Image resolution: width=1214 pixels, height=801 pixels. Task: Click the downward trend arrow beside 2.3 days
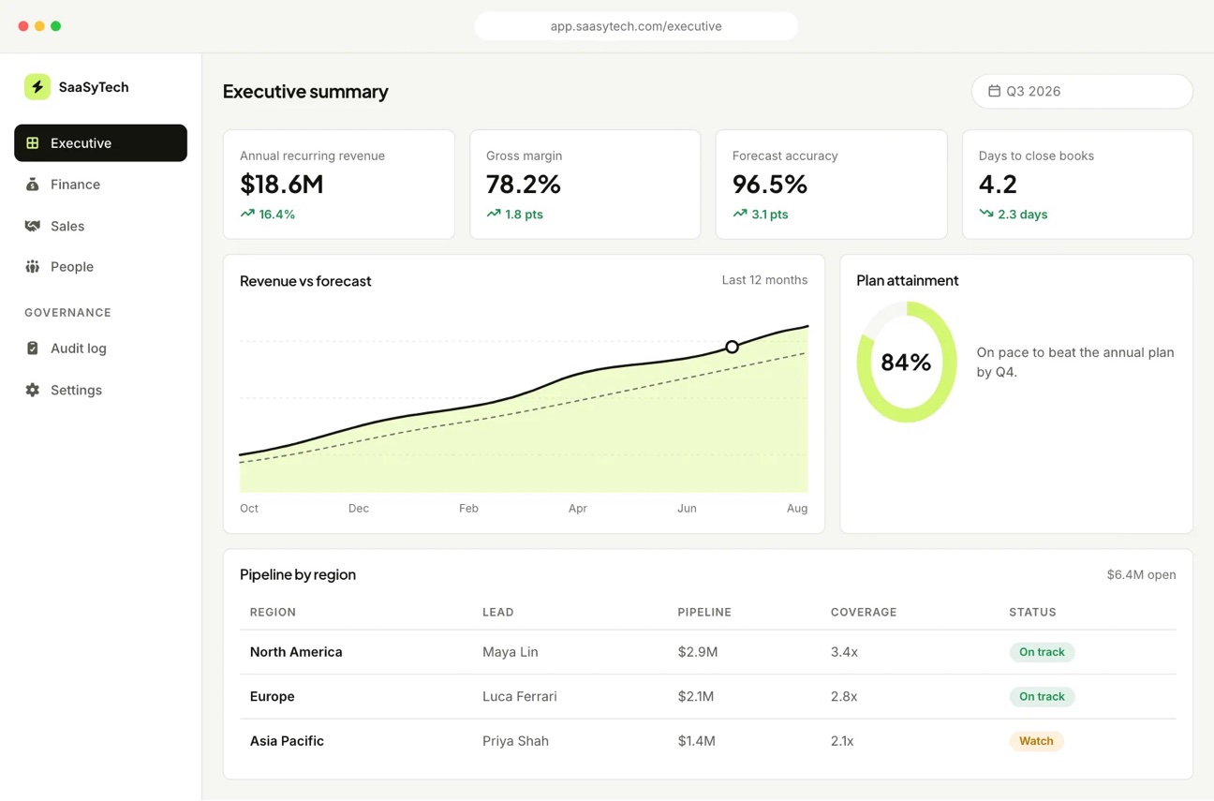[x=986, y=214]
